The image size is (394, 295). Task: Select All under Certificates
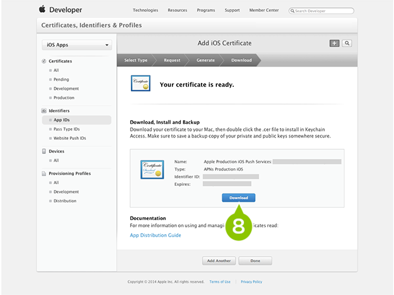point(56,70)
